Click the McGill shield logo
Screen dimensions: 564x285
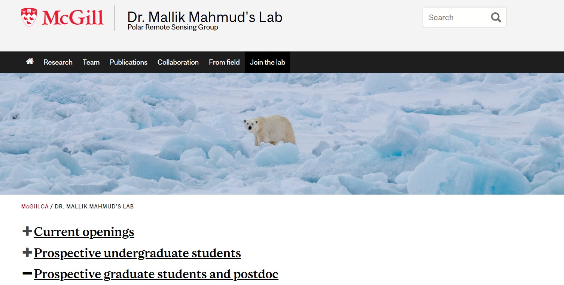pyautogui.click(x=29, y=18)
